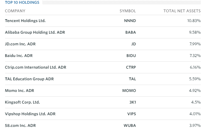
Task: Select the SYMBOL column header
Action: (128, 11)
